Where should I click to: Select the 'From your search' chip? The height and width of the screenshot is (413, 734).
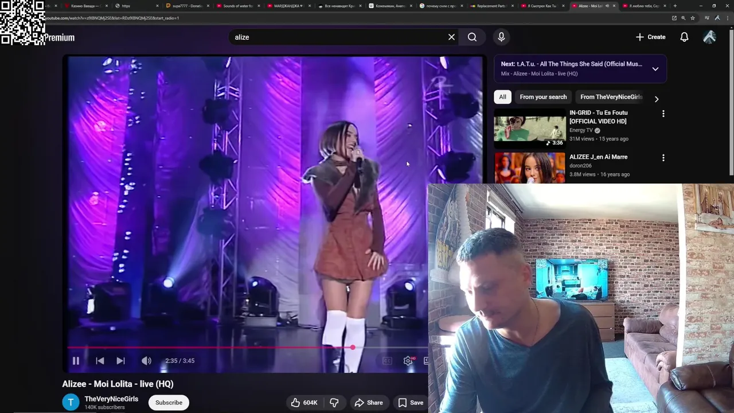click(x=543, y=97)
